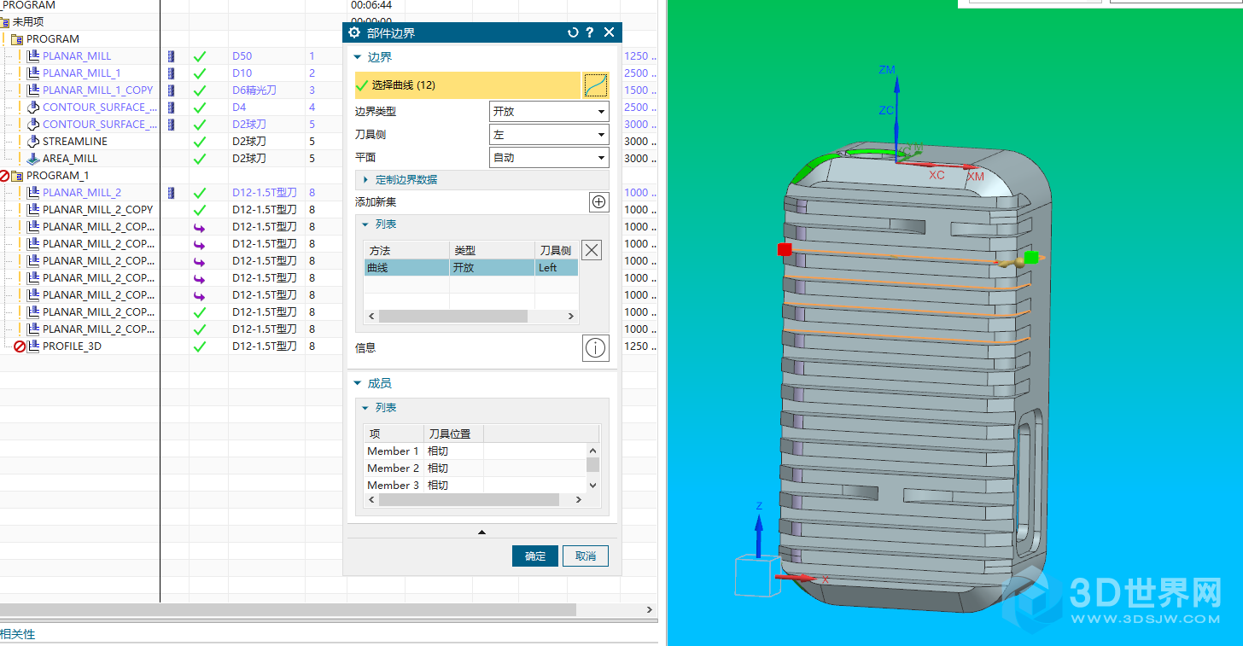Collapse the 成员 section
1243x646 pixels.
pos(358,384)
